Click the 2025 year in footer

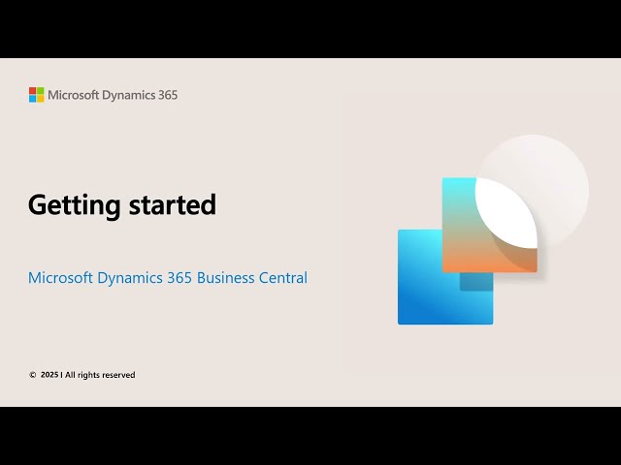tap(49, 375)
